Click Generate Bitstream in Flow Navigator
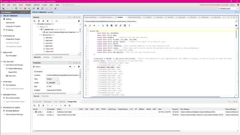Image resolution: width=240 pixels, height=135 pixels. pos(12,111)
